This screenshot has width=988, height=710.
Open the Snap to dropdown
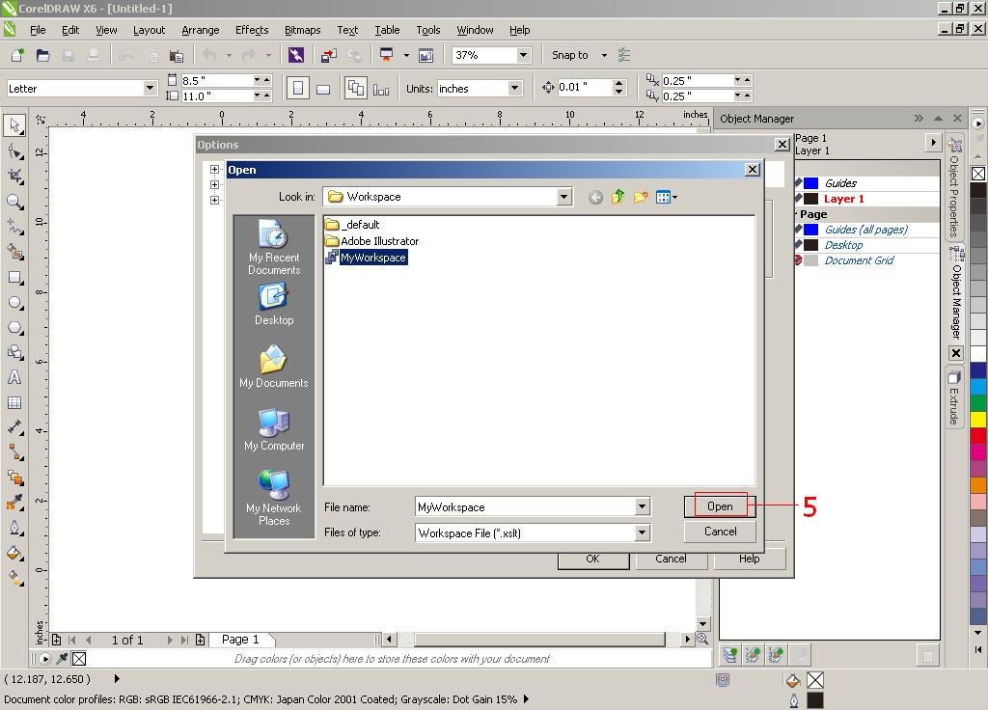click(604, 55)
